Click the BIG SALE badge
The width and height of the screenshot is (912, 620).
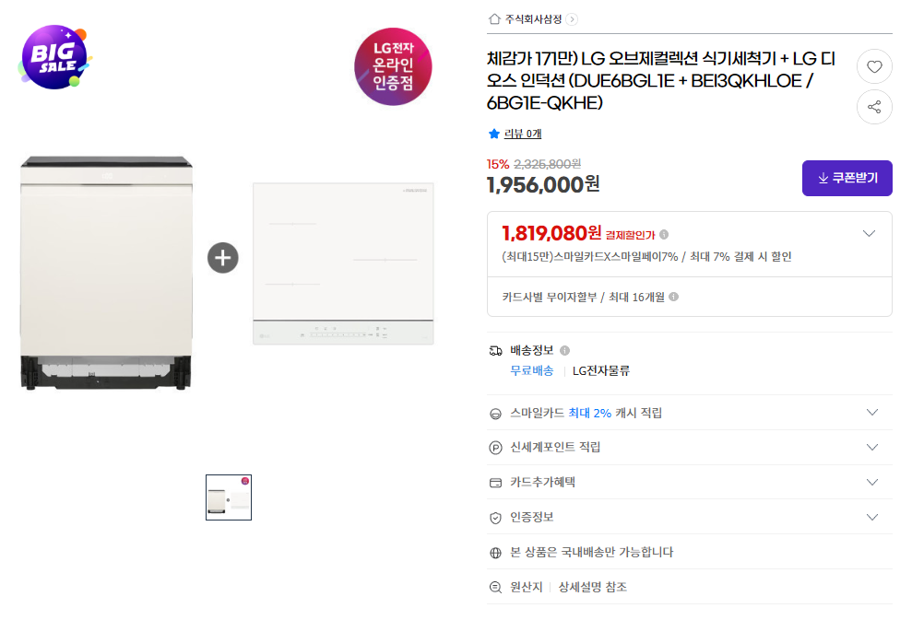coord(55,57)
